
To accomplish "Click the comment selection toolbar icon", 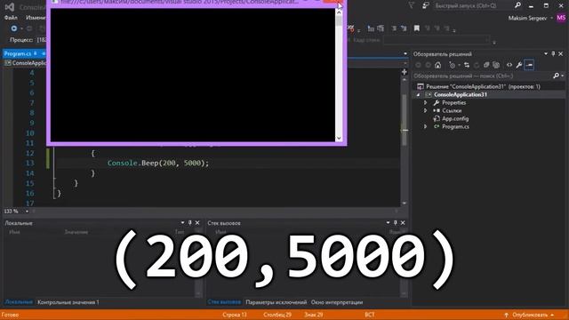I will [394, 28].
